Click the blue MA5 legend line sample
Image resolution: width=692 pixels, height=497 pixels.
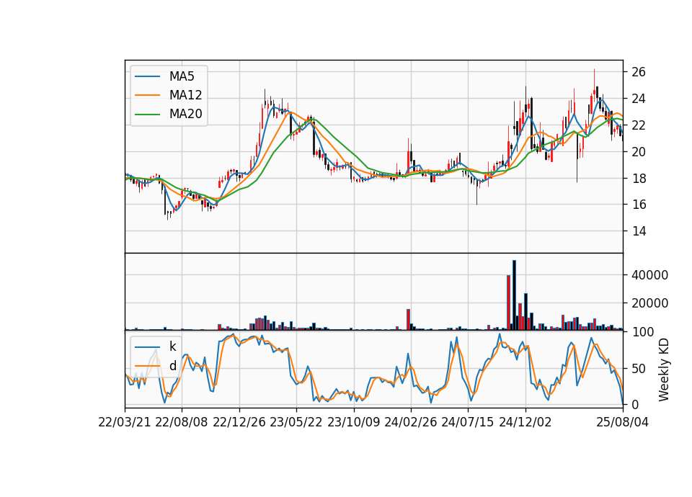(147, 77)
